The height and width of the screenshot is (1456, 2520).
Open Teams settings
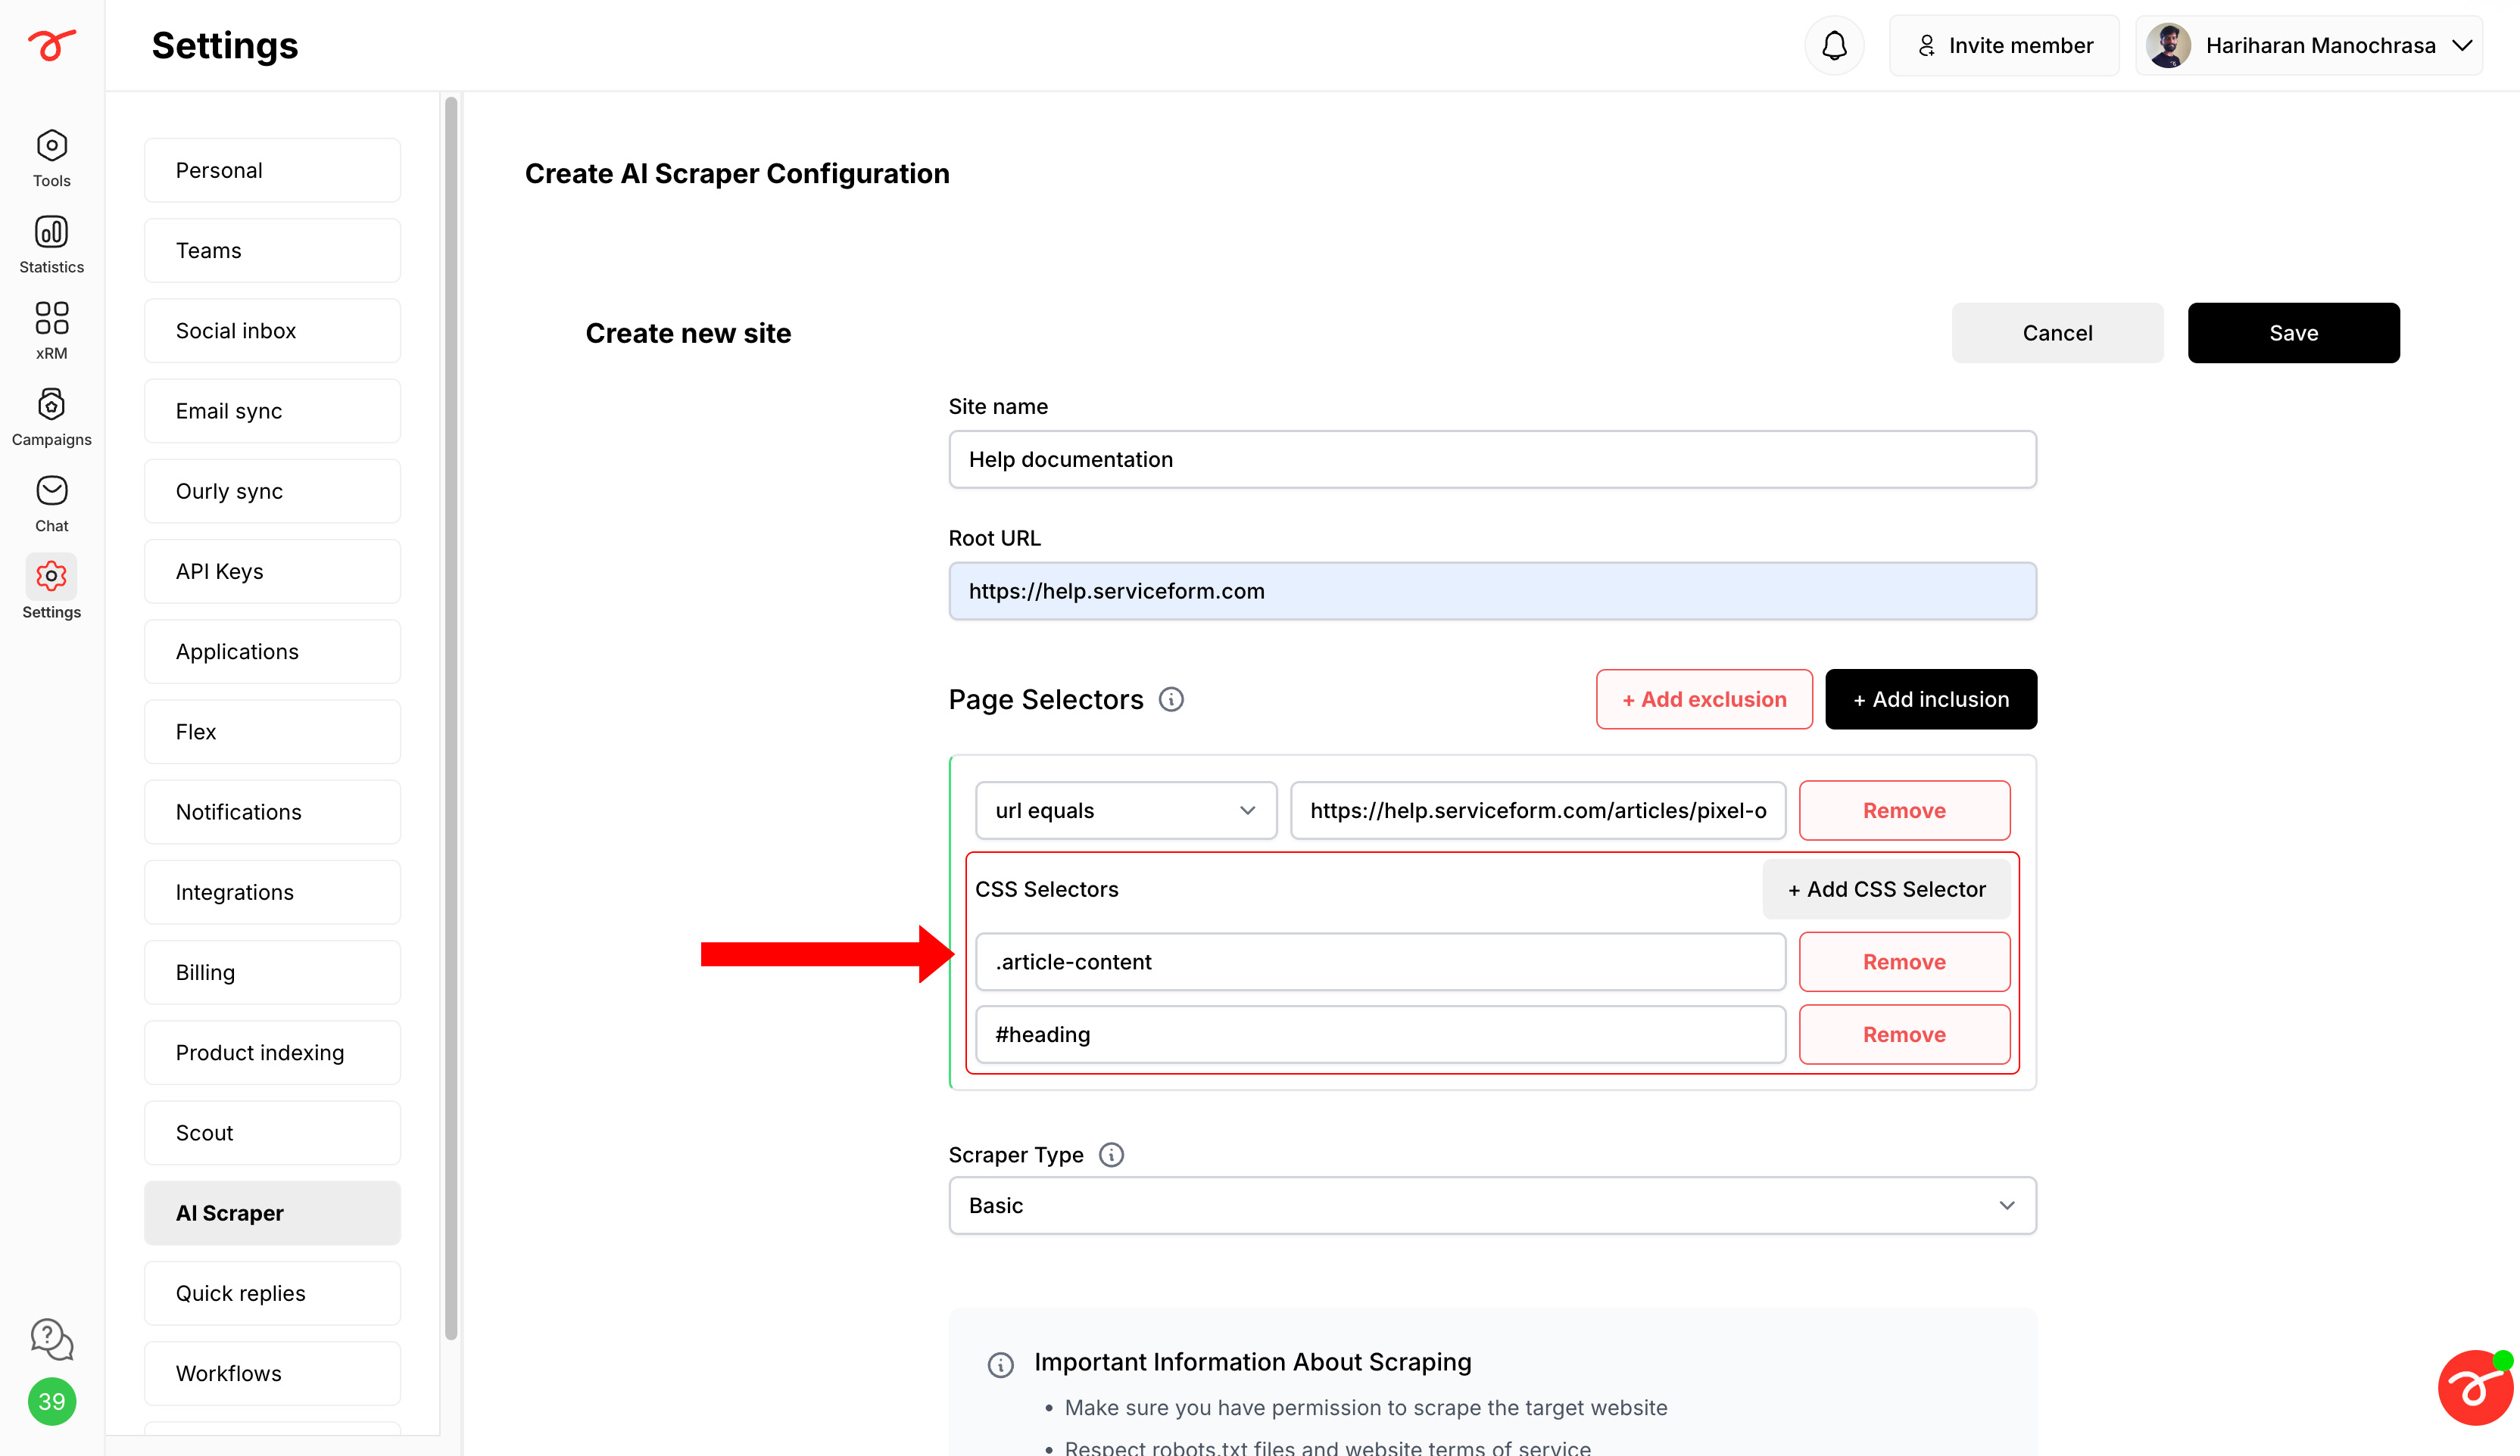click(x=272, y=250)
